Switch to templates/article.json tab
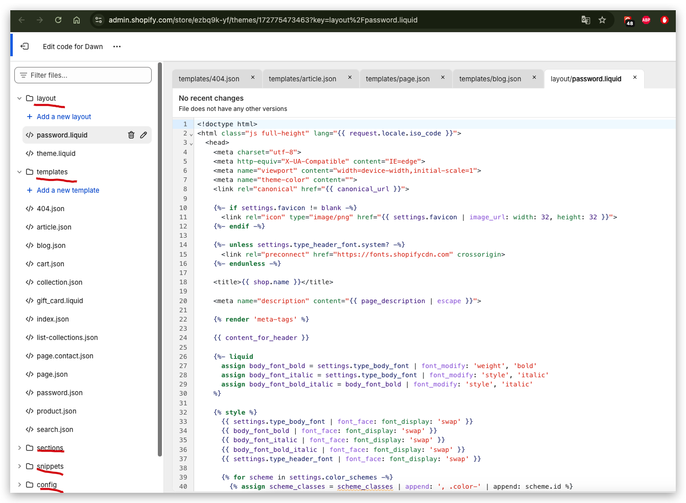Image resolution: width=686 pixels, height=503 pixels. click(x=302, y=79)
